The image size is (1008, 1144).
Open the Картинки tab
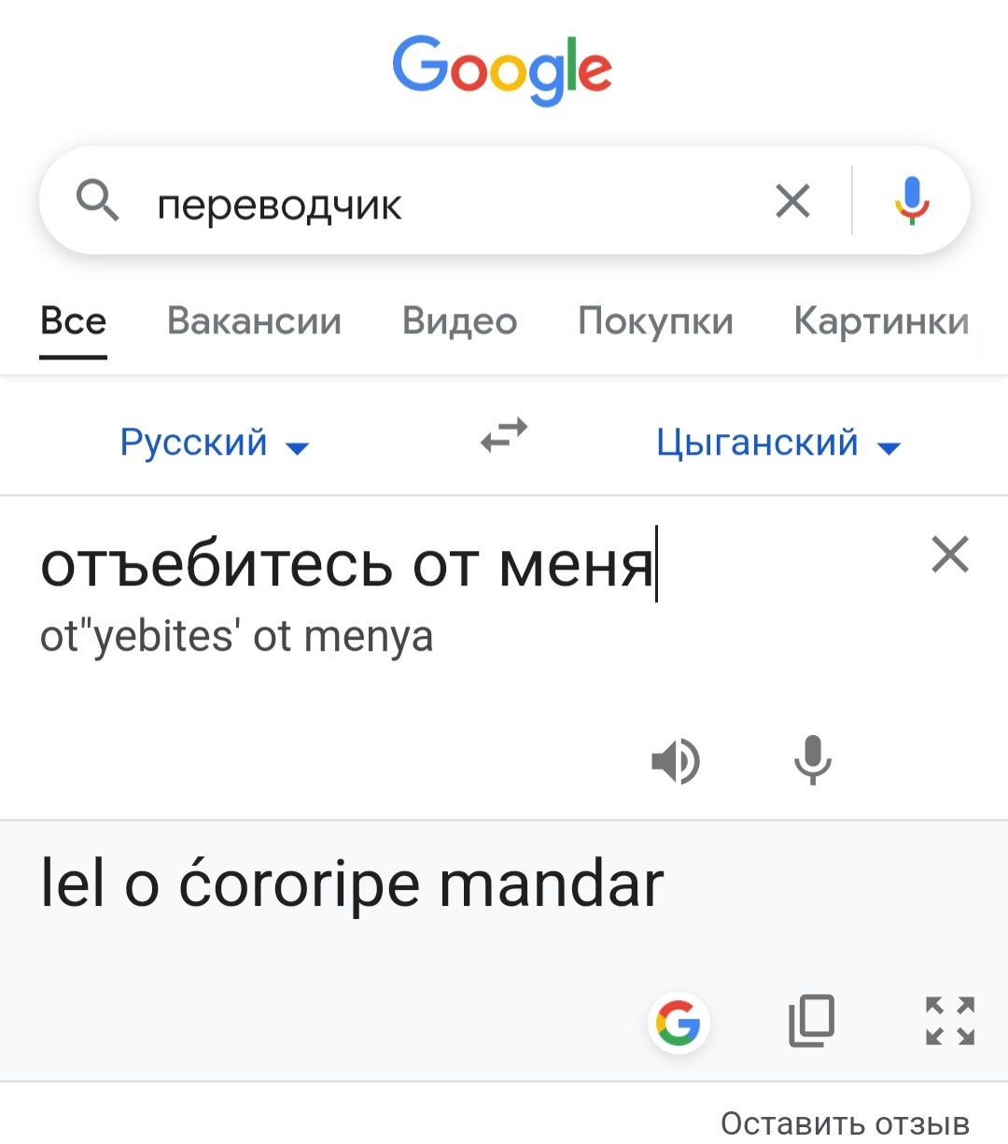881,321
